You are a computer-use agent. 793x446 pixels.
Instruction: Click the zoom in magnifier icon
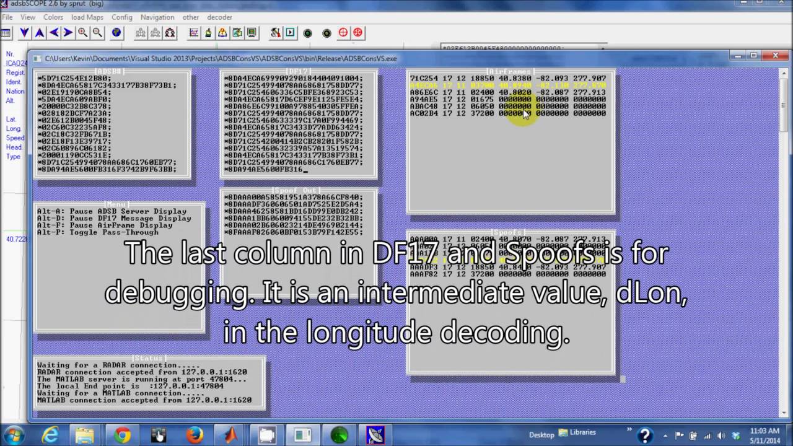pyautogui.click(x=82, y=33)
